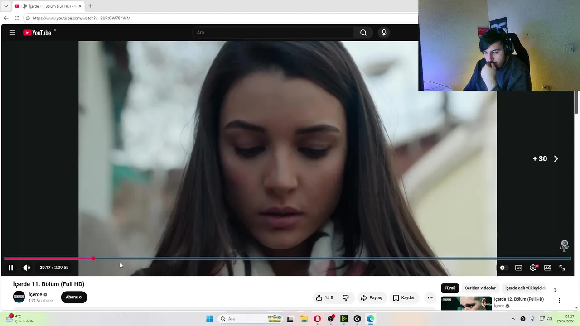Open the YouTube hamburger guide menu

(x=12, y=33)
